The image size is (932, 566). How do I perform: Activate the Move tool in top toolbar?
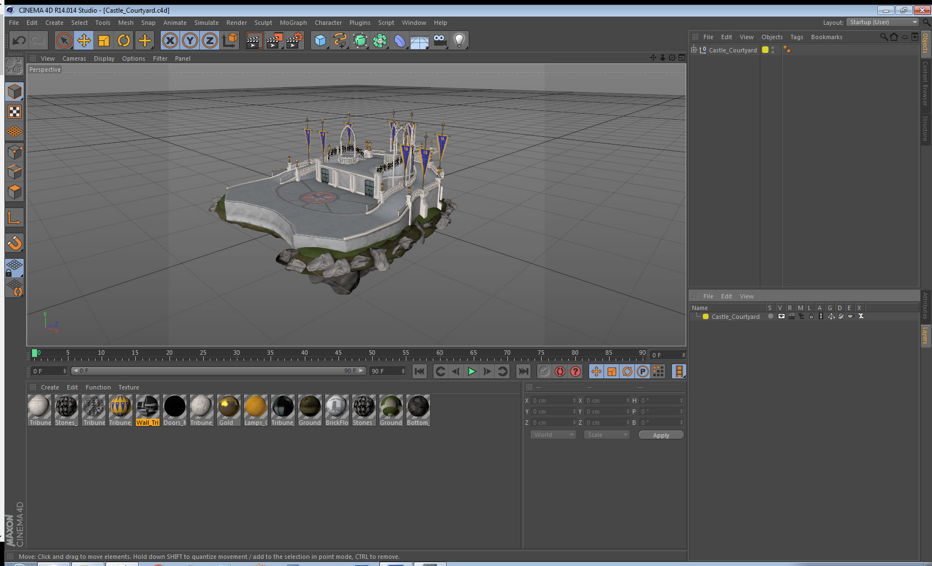84,40
